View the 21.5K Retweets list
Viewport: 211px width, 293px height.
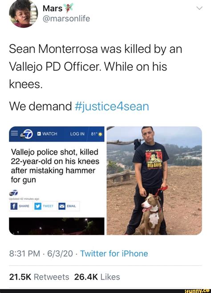tap(39, 277)
